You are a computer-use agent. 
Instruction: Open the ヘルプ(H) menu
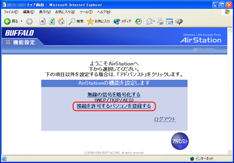(104, 12)
